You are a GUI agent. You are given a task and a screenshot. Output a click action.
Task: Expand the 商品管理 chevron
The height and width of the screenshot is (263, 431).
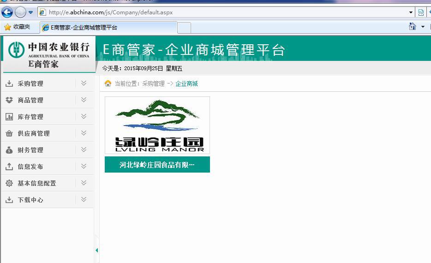pyautogui.click(x=84, y=100)
